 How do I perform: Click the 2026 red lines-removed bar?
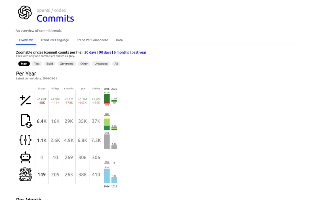point(107,102)
